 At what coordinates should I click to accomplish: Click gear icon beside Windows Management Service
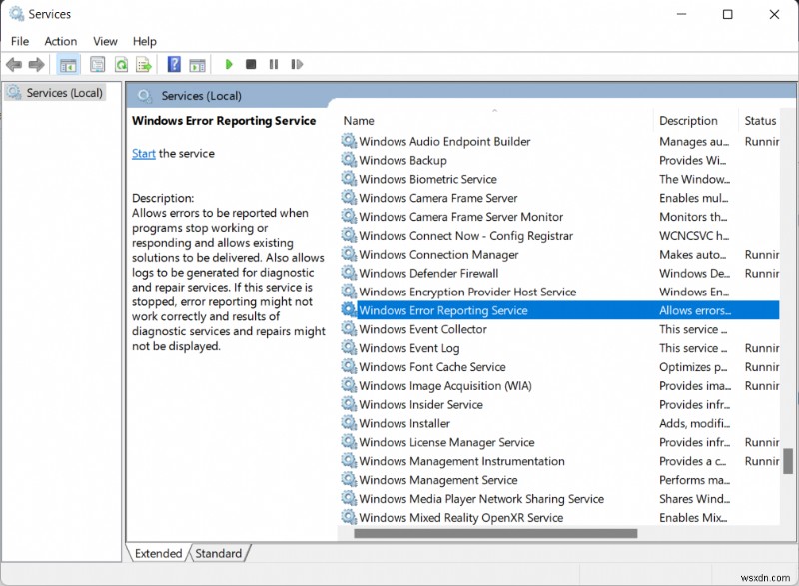[349, 480]
